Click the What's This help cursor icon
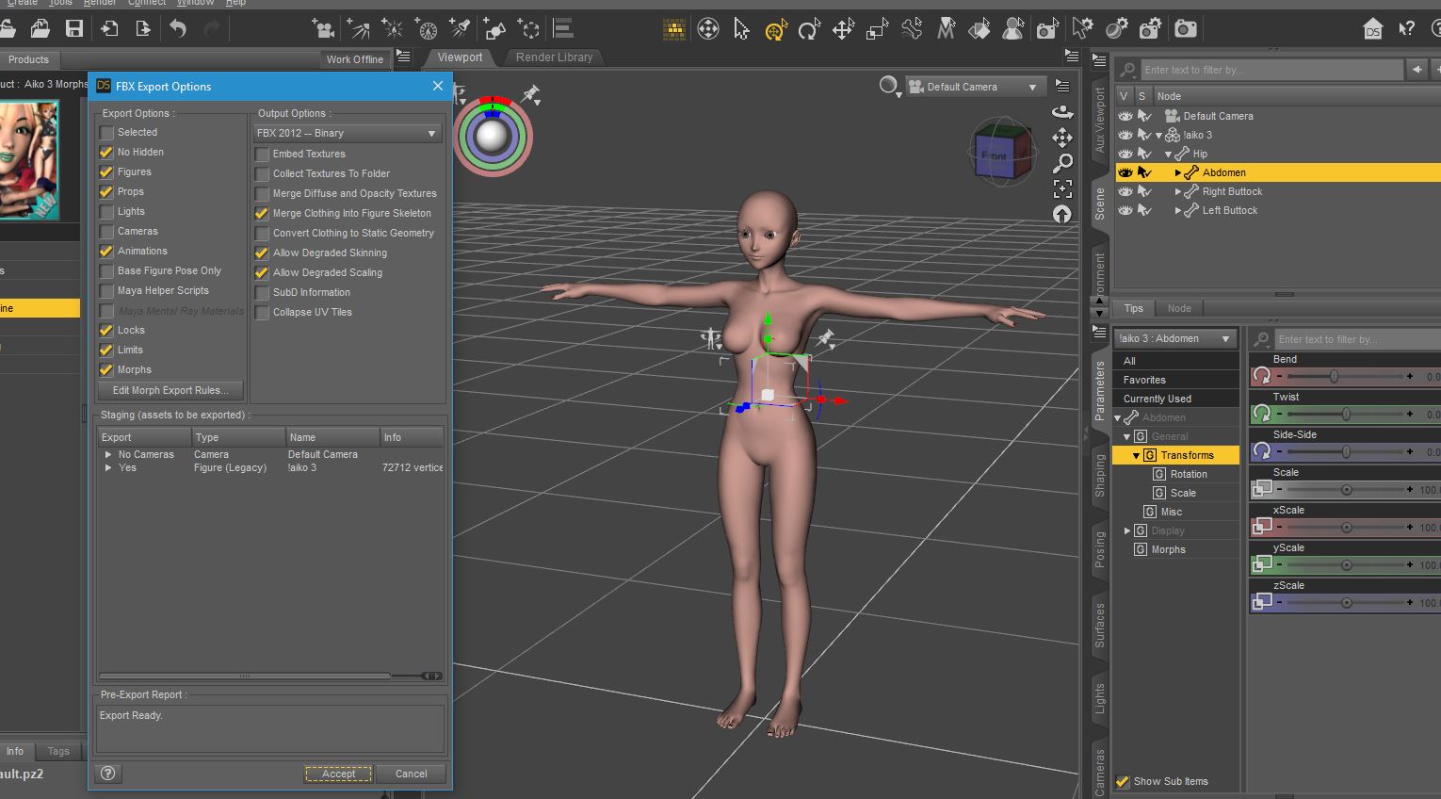Viewport: 1441px width, 799px height. [x=1407, y=29]
